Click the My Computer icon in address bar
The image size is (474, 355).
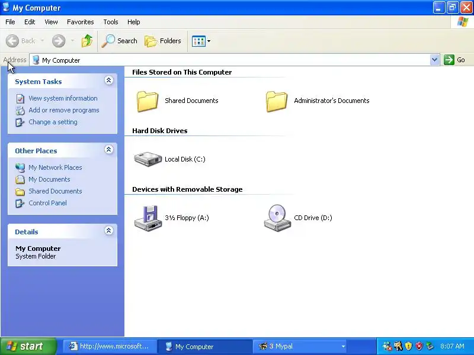point(36,60)
